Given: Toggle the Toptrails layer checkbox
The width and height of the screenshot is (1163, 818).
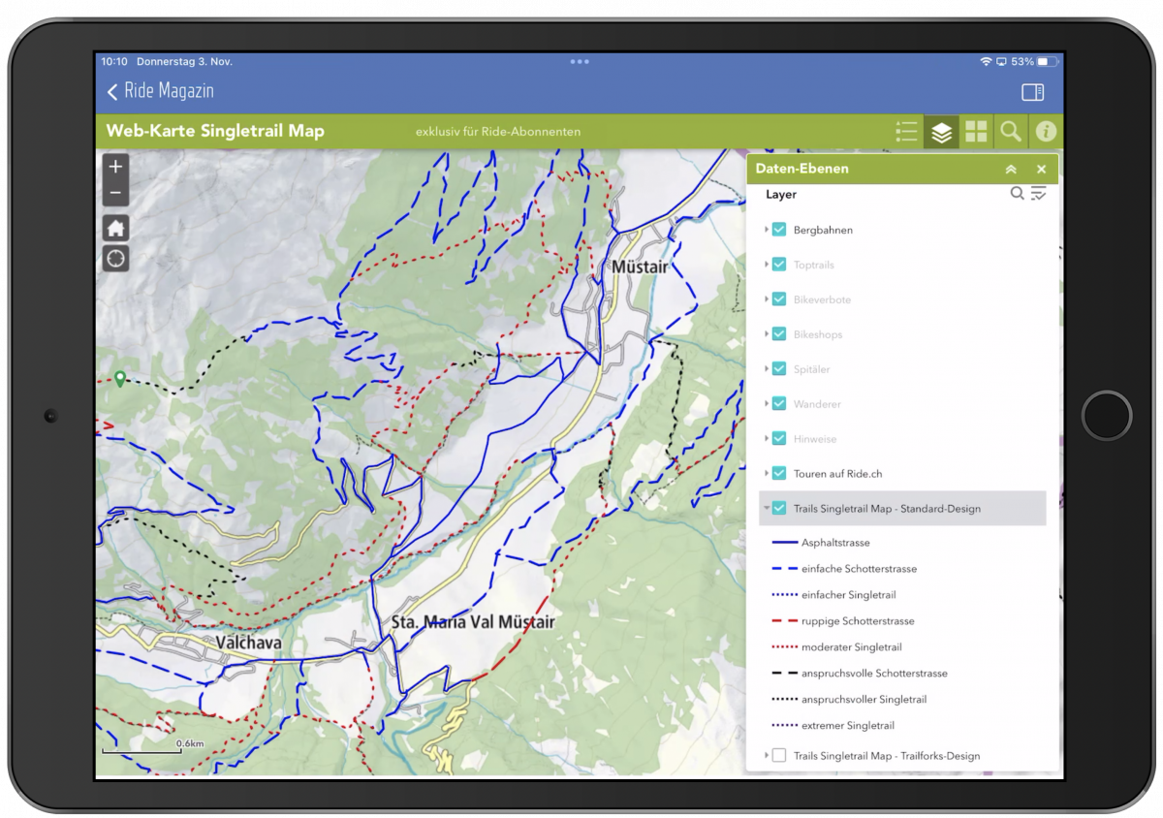Looking at the screenshot, I should coord(778,265).
